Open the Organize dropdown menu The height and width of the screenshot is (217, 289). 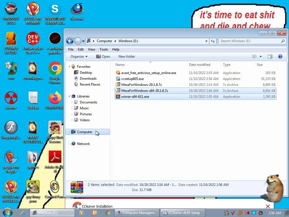click(x=79, y=57)
